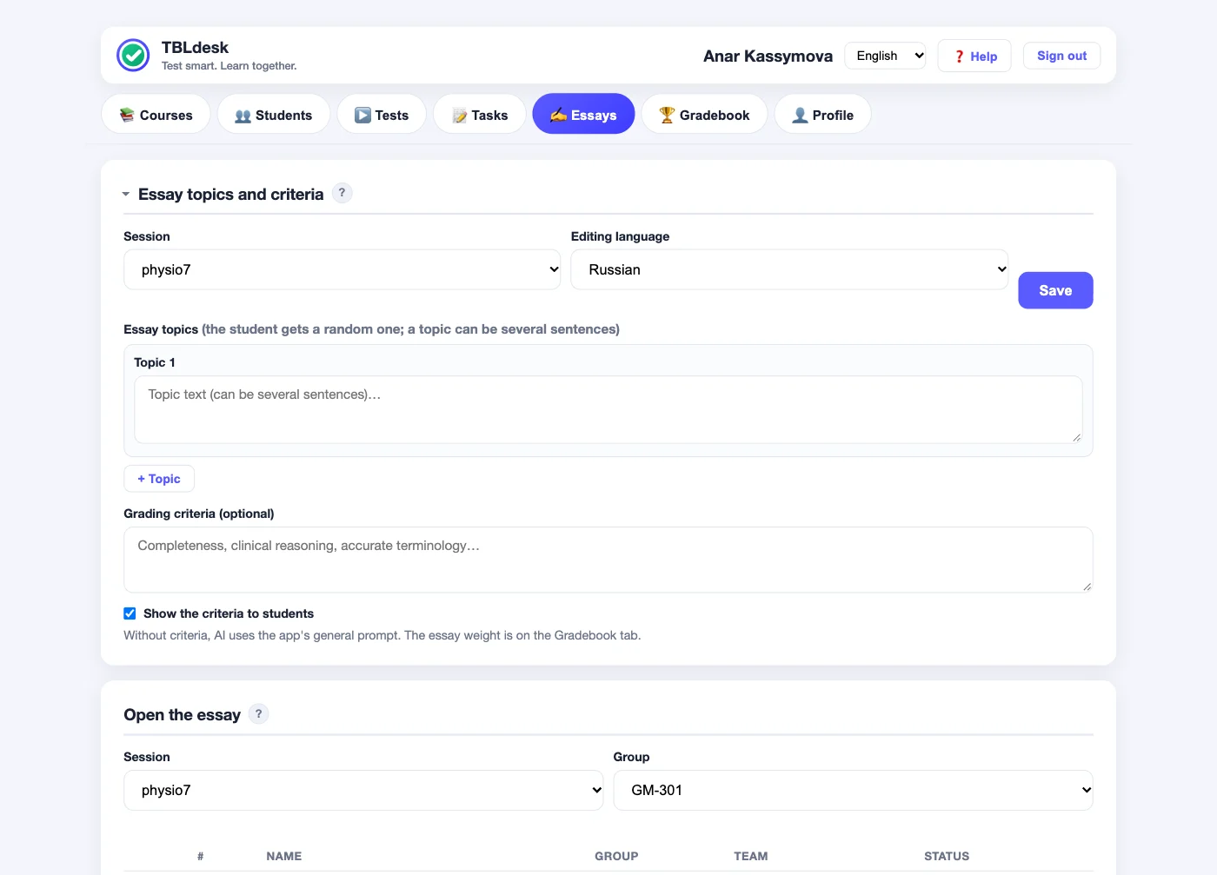Click the TEAM column header

point(751,856)
